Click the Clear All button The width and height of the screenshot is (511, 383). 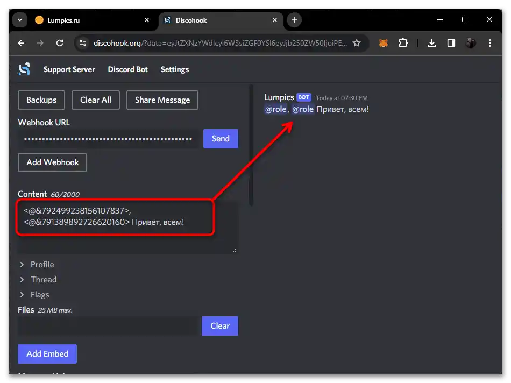pyautogui.click(x=95, y=100)
